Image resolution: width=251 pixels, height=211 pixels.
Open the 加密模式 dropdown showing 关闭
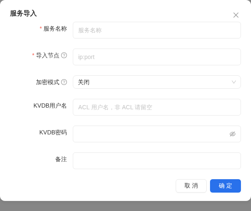(157, 82)
